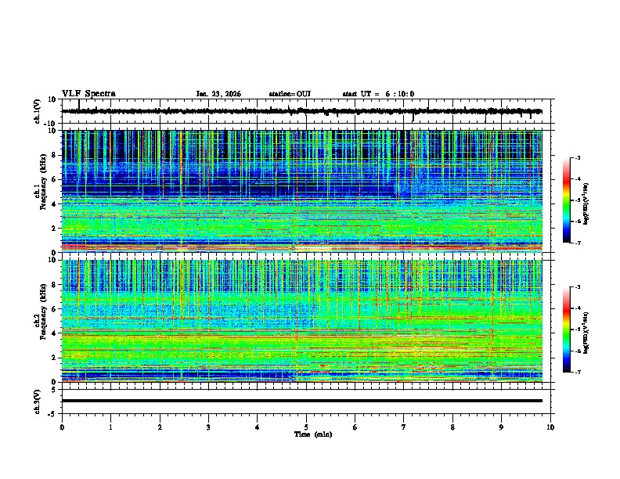Click the thick black ch.3 voltage line
620x479 pixels.
301,401
